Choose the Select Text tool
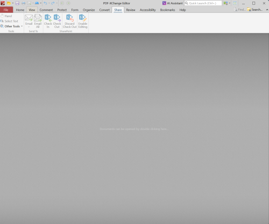The height and width of the screenshot is (224, 269). click(9, 21)
